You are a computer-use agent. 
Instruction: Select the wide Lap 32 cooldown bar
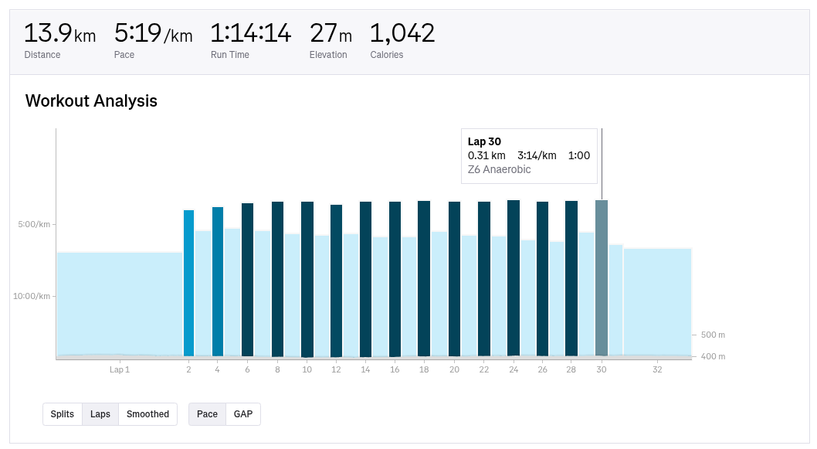click(x=658, y=303)
